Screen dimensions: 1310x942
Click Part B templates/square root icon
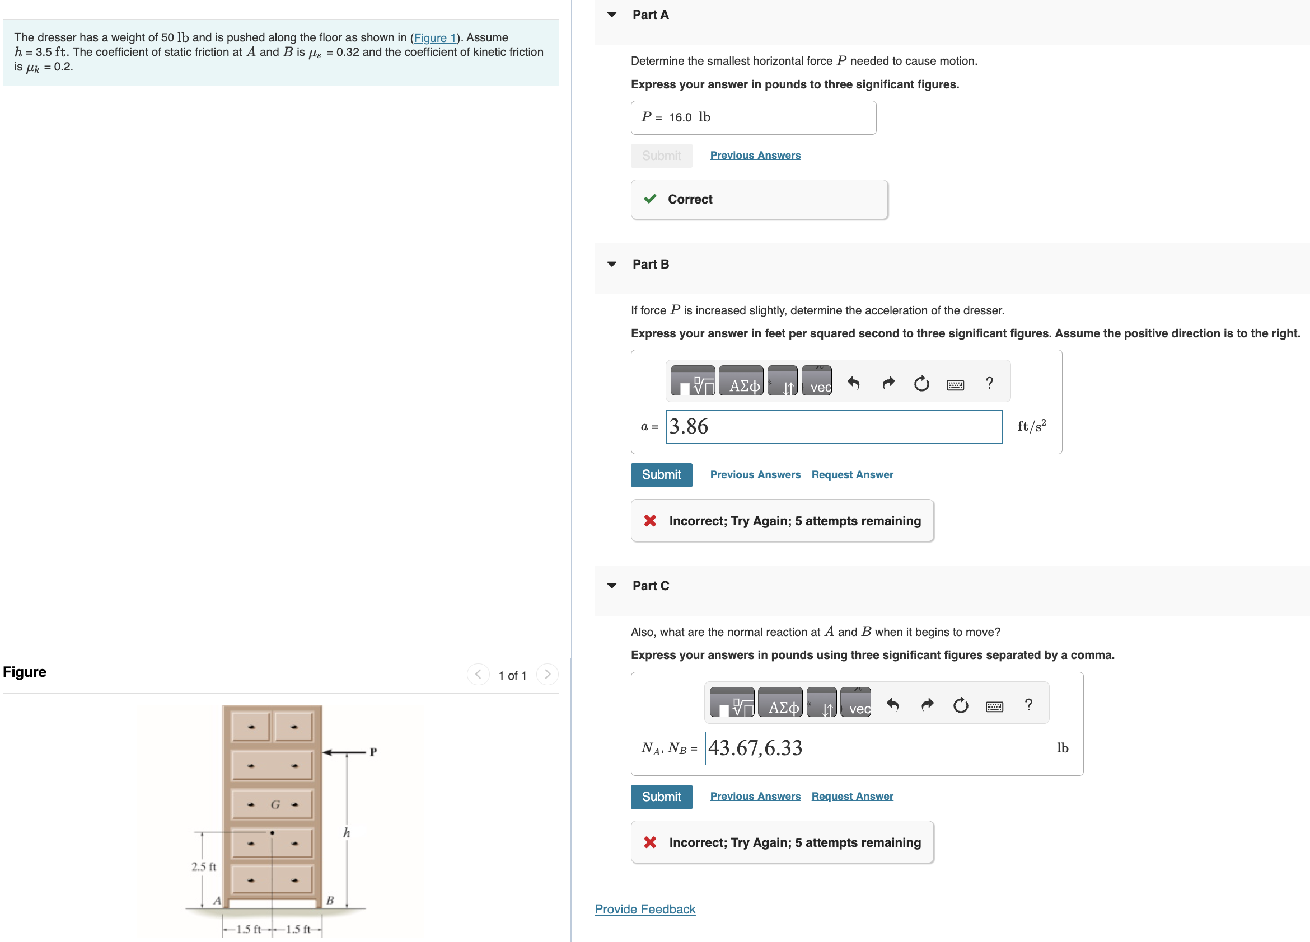tap(693, 381)
